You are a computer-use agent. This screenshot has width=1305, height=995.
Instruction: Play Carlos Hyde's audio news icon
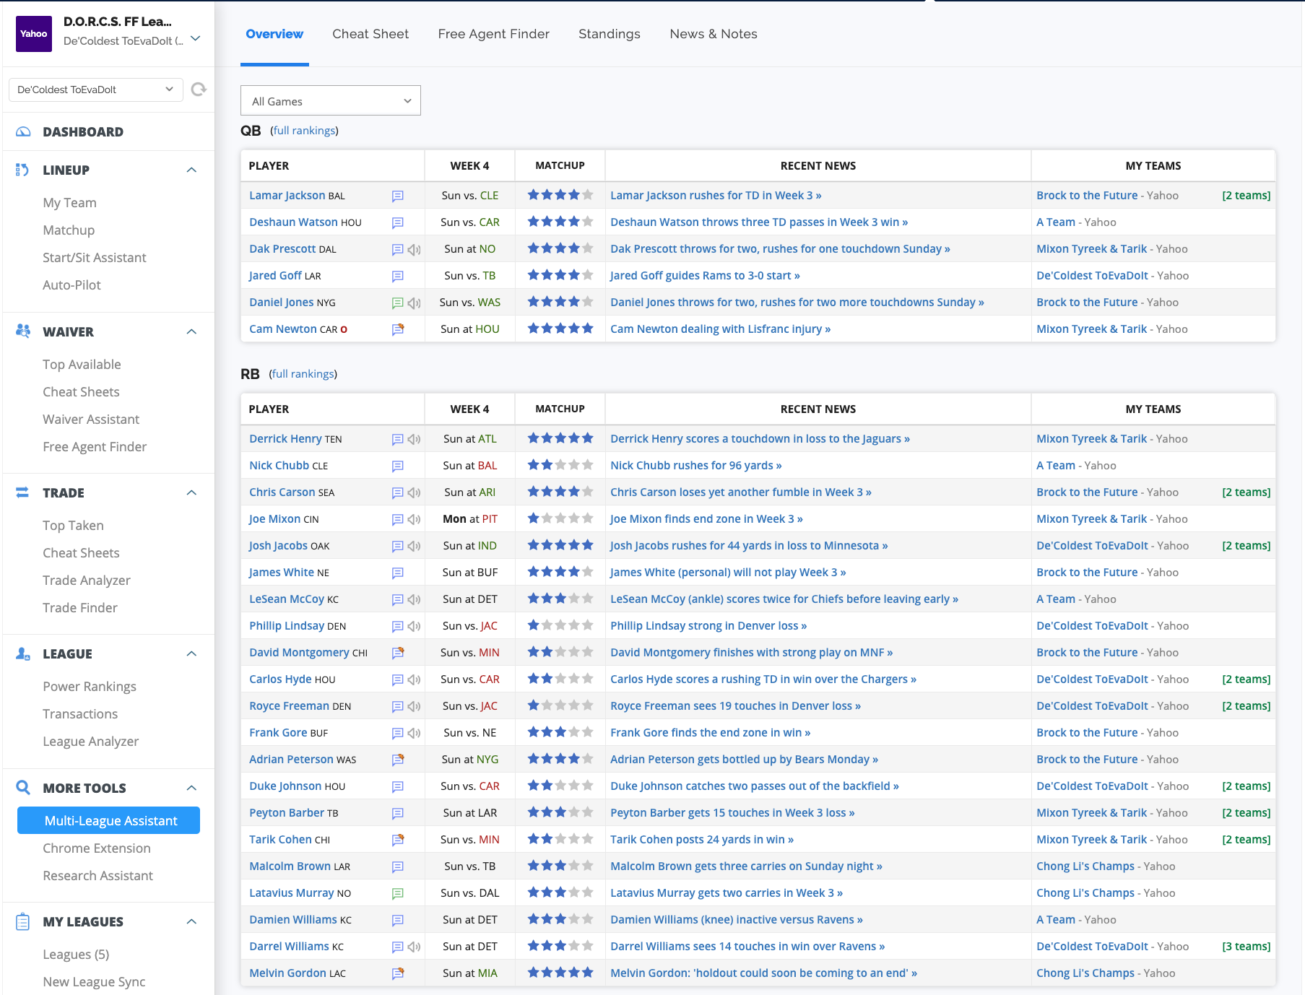point(414,679)
